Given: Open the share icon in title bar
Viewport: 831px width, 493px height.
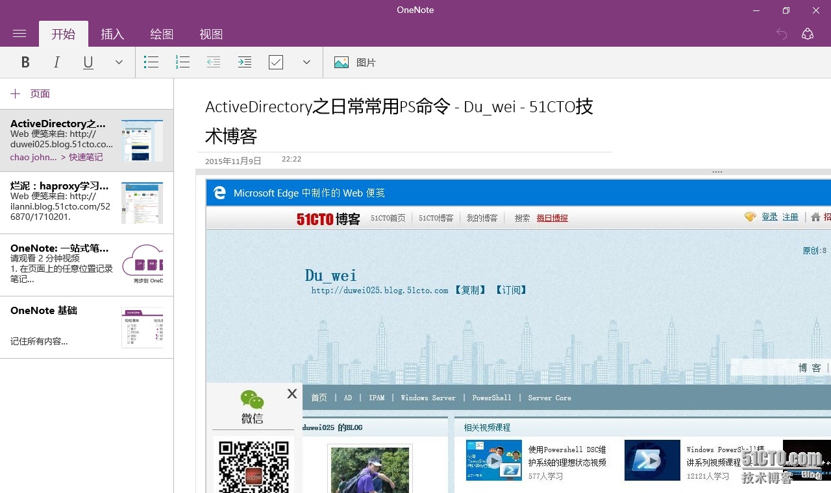Looking at the screenshot, I should point(808,34).
